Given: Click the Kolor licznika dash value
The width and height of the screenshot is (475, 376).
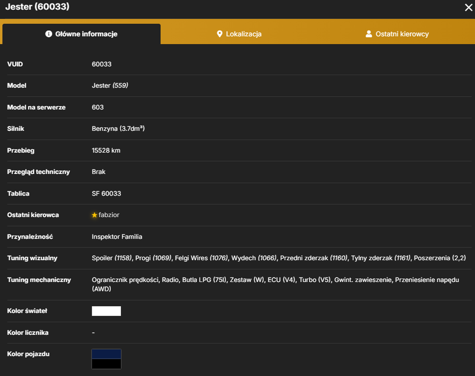Looking at the screenshot, I should pos(93,332).
